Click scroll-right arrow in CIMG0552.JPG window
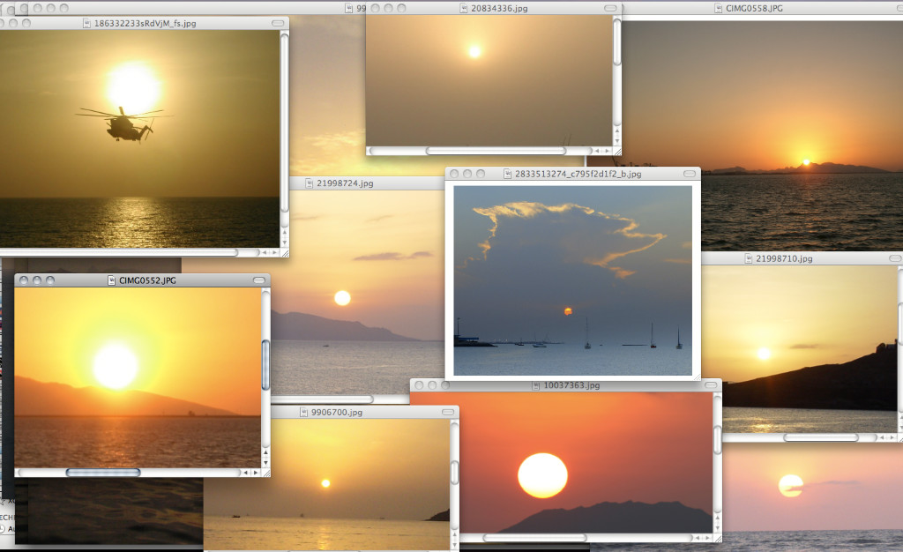Screen dimensions: 903x552 coord(256,473)
